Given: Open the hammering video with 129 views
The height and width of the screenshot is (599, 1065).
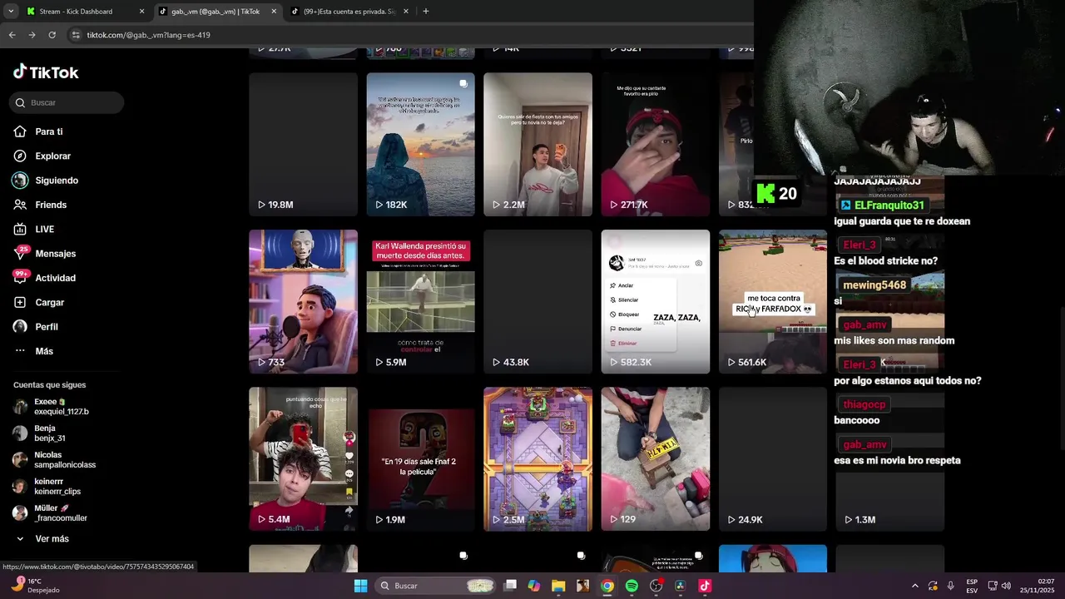Looking at the screenshot, I should (656, 459).
